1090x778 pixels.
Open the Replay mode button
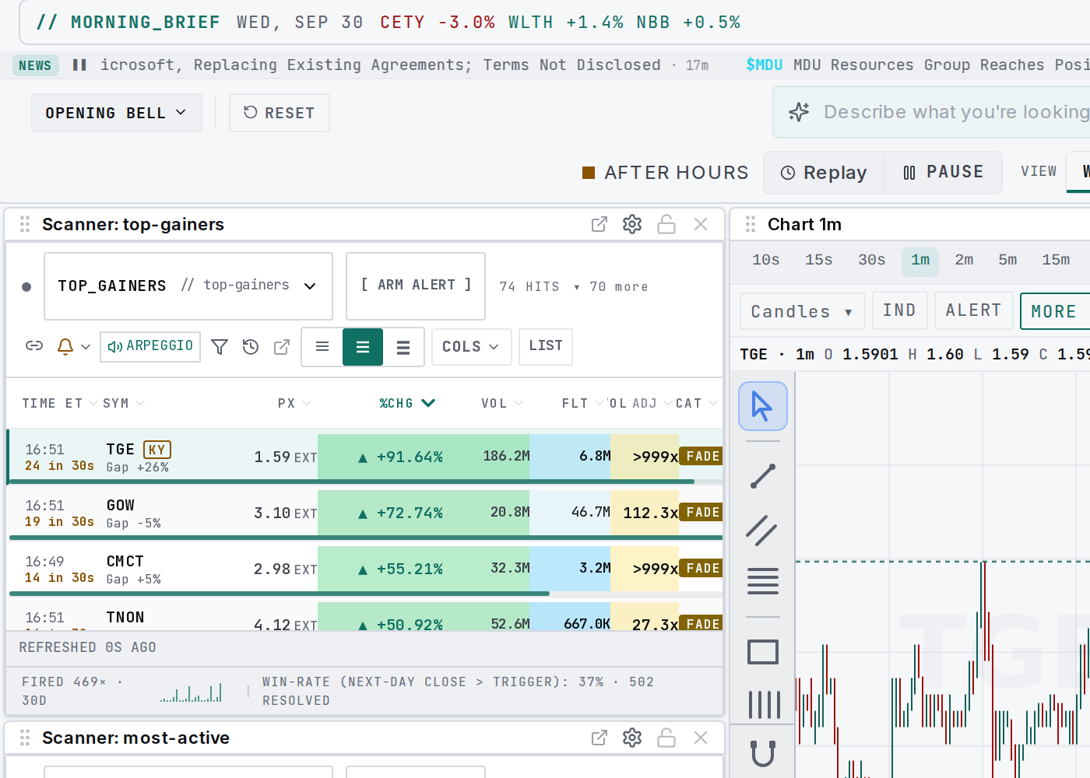click(824, 173)
